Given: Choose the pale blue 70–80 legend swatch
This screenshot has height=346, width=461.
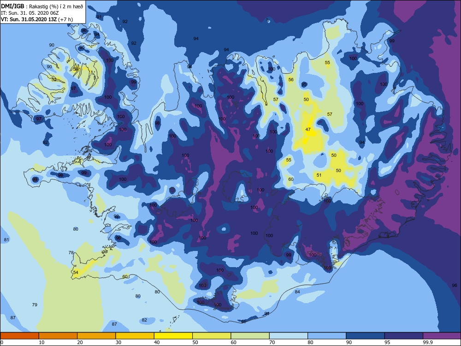Looking at the screenshot, I should (289, 336).
